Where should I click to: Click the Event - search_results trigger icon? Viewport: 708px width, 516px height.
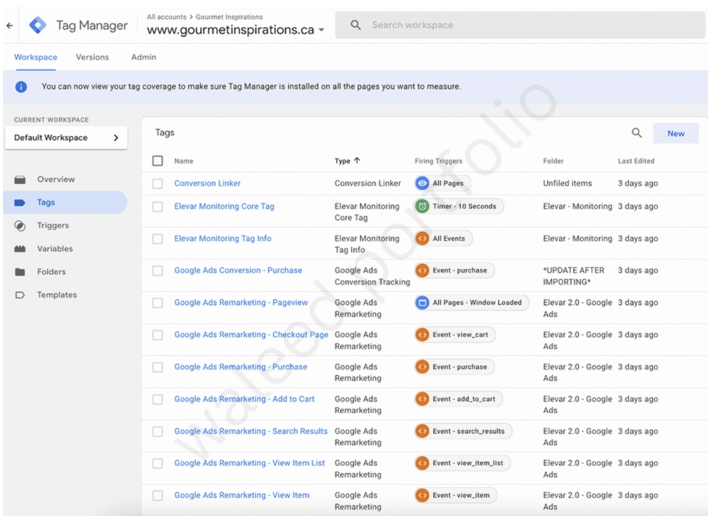tap(422, 432)
